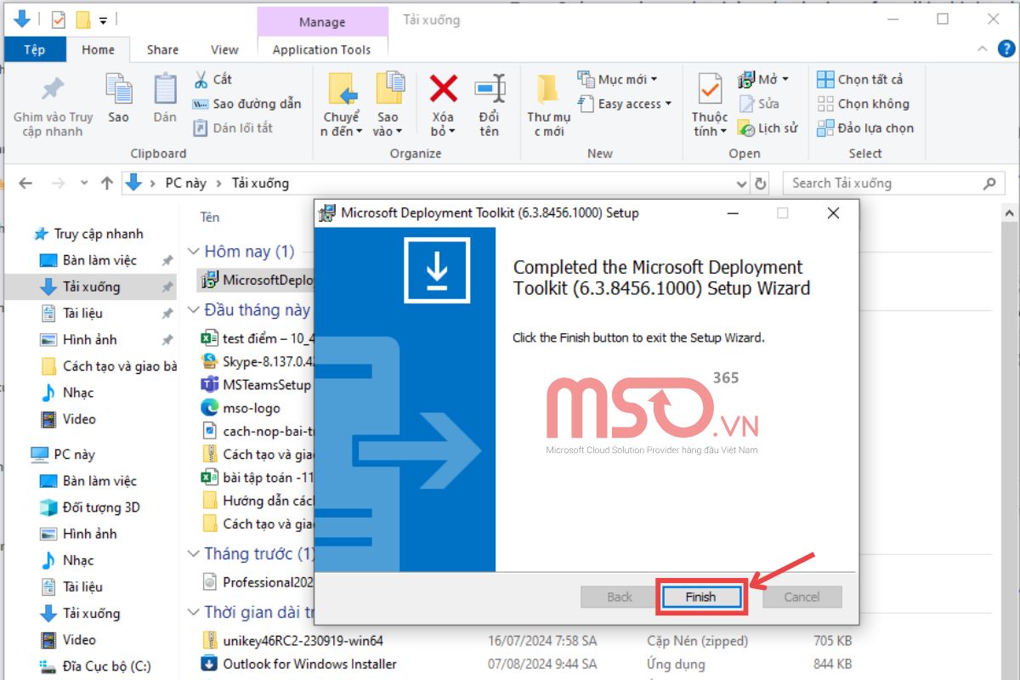1020x680 pixels.
Task: Open the Mục mới new item dropdown
Action: [x=618, y=79]
